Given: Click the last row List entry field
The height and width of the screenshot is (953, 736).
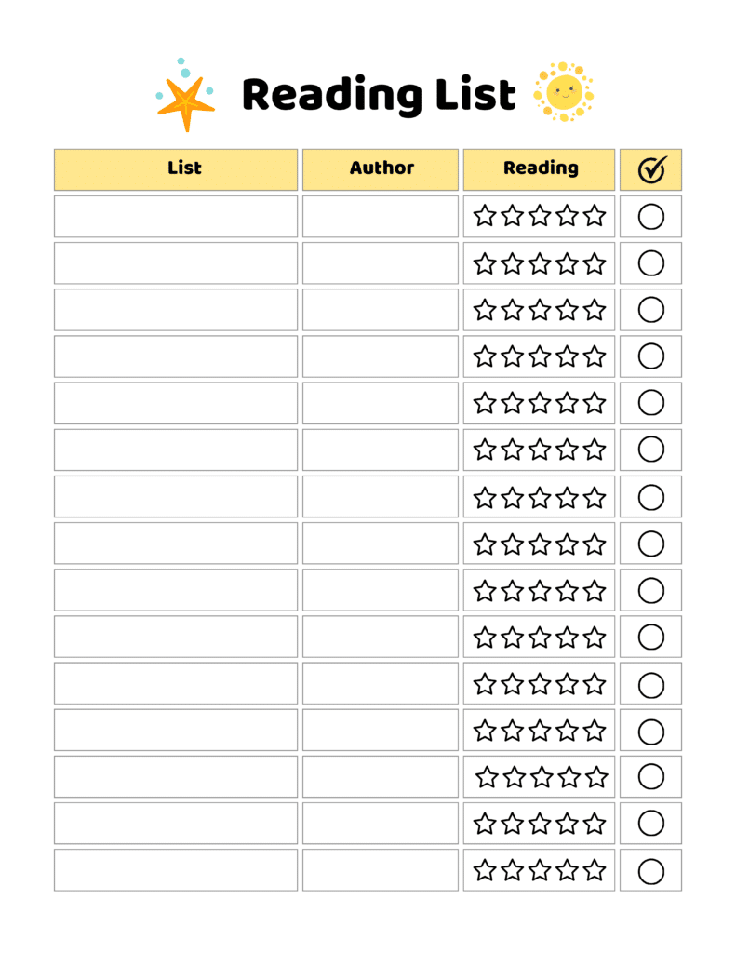Looking at the screenshot, I should coord(176,870).
